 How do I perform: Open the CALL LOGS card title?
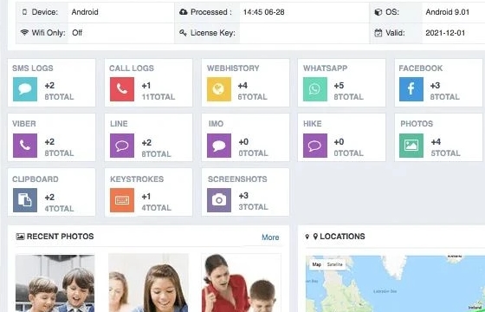(x=132, y=68)
